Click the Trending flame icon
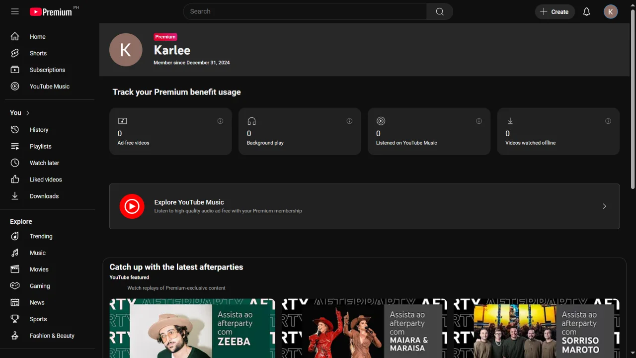The height and width of the screenshot is (358, 636). (x=15, y=236)
